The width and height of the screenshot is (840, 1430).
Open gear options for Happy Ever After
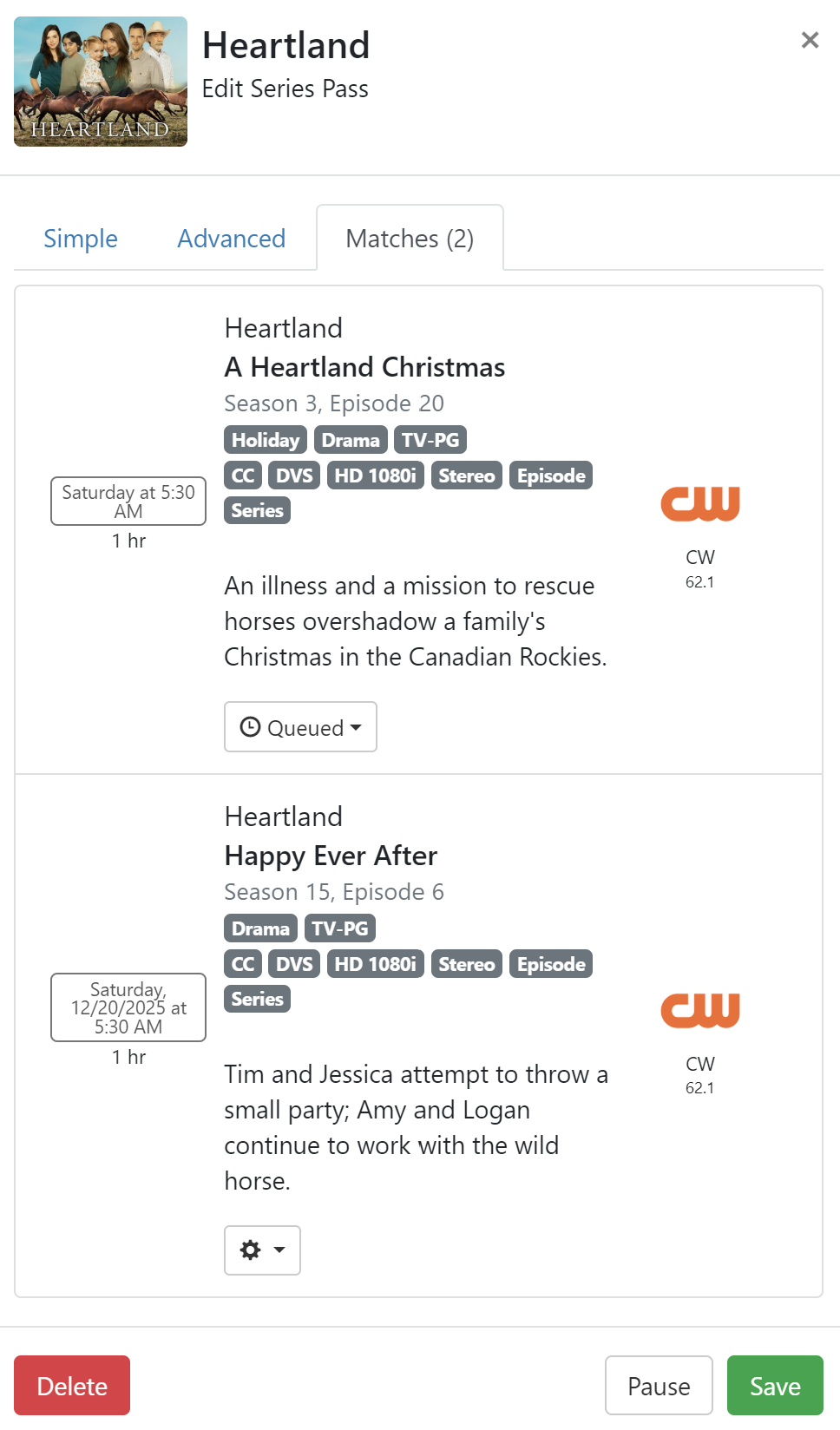[262, 1250]
